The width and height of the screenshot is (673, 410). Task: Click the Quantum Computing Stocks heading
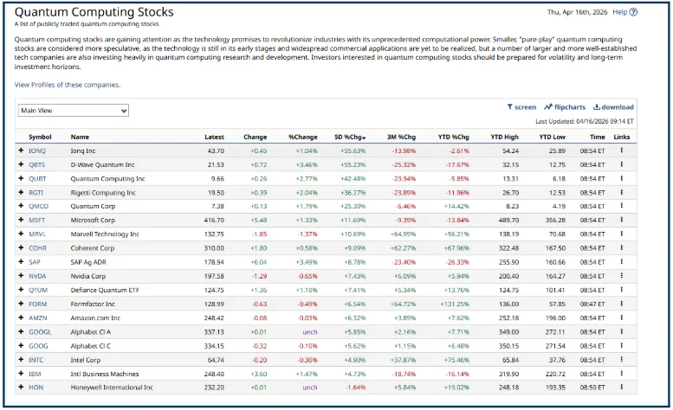pos(94,12)
